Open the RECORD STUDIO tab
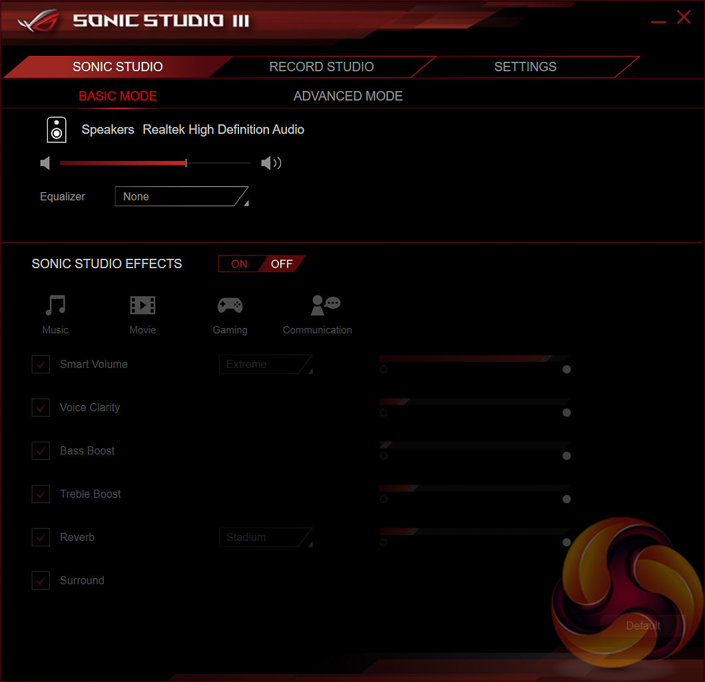Image resolution: width=705 pixels, height=682 pixels. click(x=322, y=67)
